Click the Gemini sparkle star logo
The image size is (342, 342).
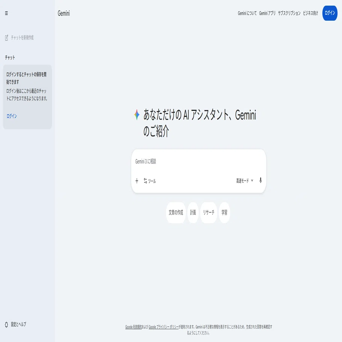[137, 115]
